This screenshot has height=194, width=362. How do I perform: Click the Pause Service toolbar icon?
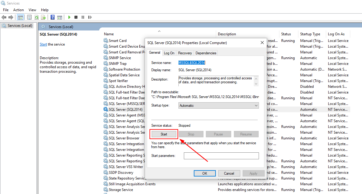coord(83,17)
